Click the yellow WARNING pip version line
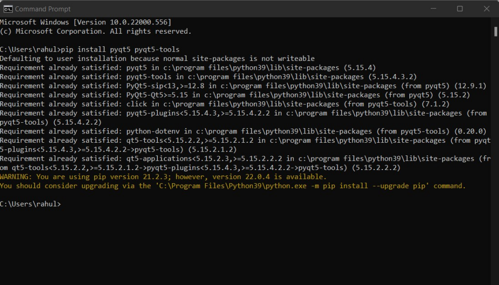Screen dimensions: 499x285 pos(163,177)
